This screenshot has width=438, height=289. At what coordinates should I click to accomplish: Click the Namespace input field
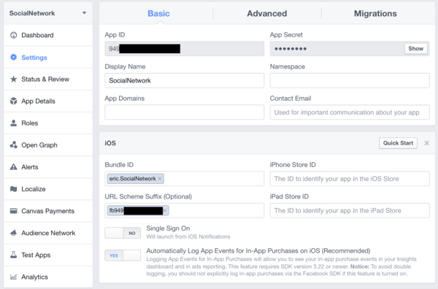click(350, 80)
